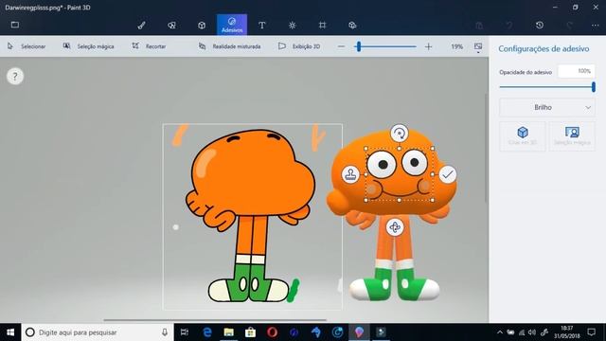
Task: Click the stamp sticker button
Action: tap(350, 174)
